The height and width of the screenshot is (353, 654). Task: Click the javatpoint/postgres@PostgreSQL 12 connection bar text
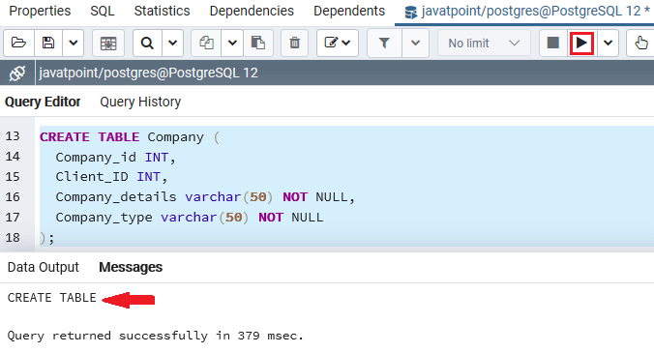(x=148, y=73)
